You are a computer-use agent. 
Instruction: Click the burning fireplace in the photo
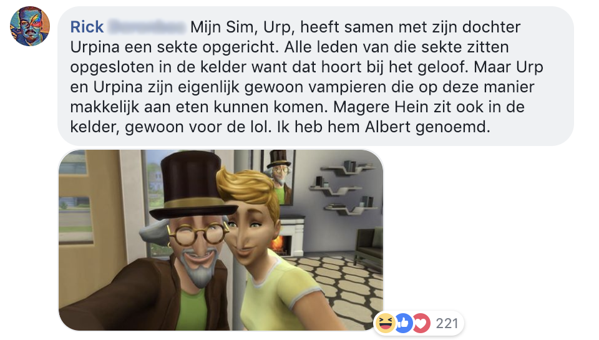click(280, 244)
